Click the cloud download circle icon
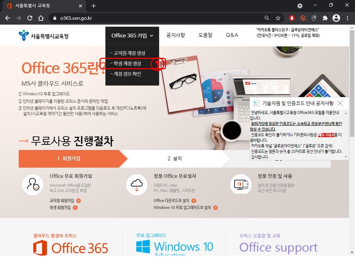 (137, 185)
